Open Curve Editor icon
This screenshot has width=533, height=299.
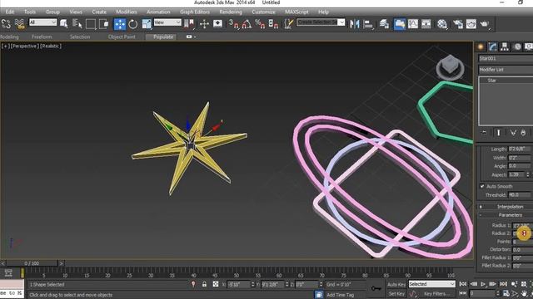click(x=413, y=24)
